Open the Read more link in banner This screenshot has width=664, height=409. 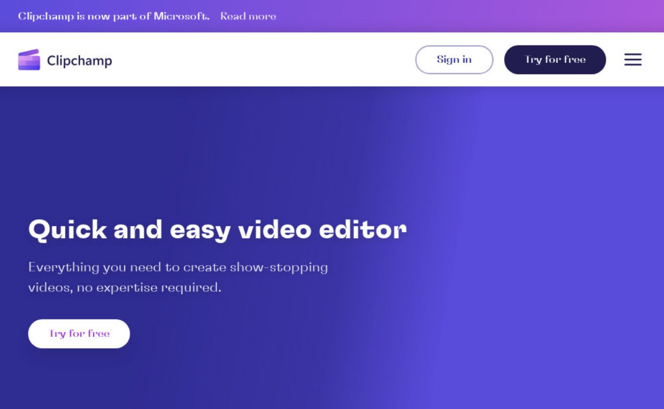[x=248, y=16]
